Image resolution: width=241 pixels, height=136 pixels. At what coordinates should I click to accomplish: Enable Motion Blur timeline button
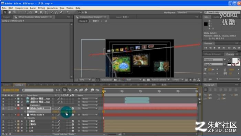click(86, 90)
